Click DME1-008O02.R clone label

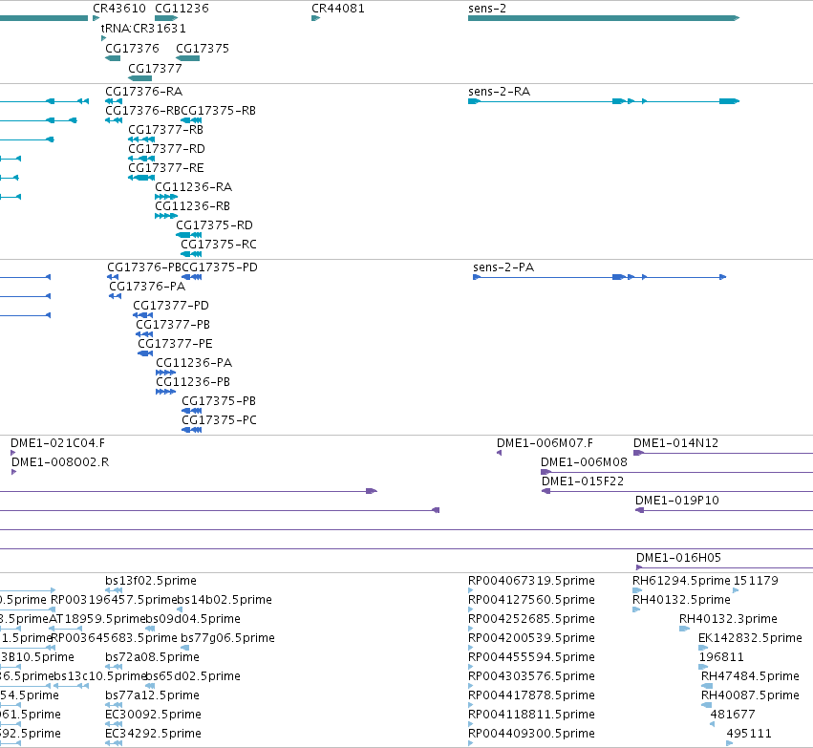[x=60, y=462]
